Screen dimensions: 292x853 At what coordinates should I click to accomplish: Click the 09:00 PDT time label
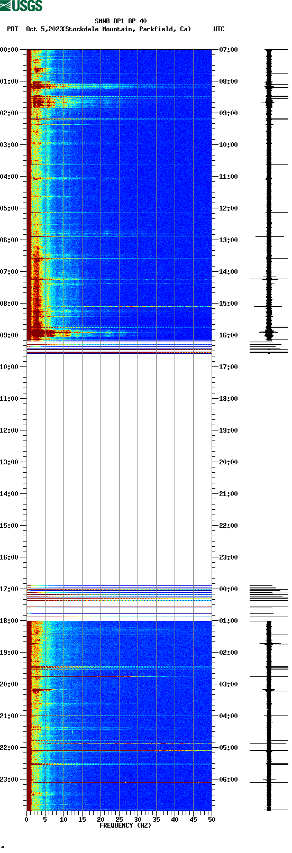pos(10,335)
